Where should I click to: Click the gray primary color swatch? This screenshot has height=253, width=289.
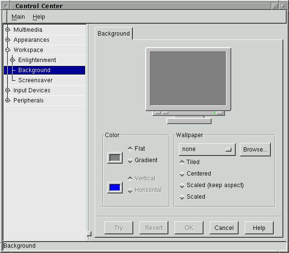coord(115,157)
